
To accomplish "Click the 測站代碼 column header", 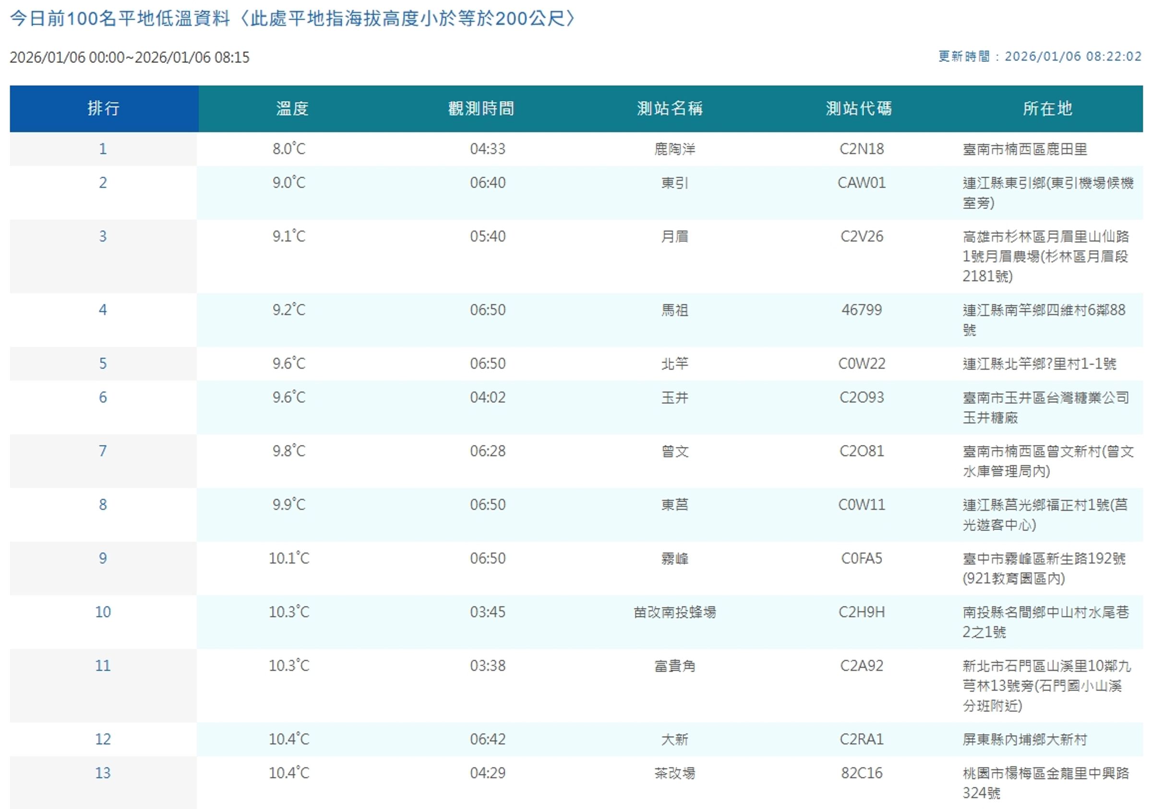I will pyautogui.click(x=859, y=109).
